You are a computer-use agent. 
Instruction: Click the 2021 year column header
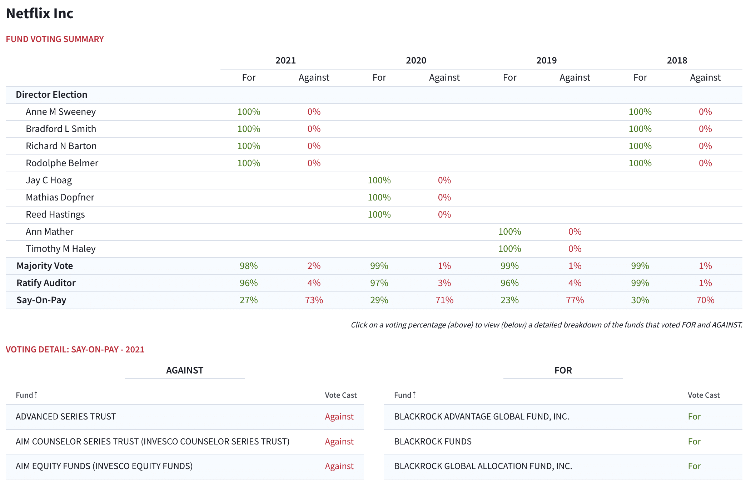[285, 60]
